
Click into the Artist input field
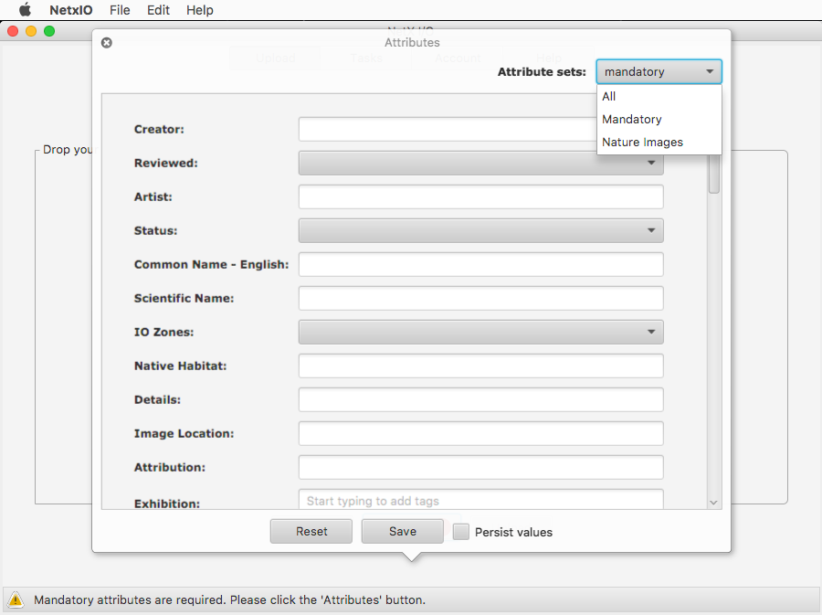[480, 196]
